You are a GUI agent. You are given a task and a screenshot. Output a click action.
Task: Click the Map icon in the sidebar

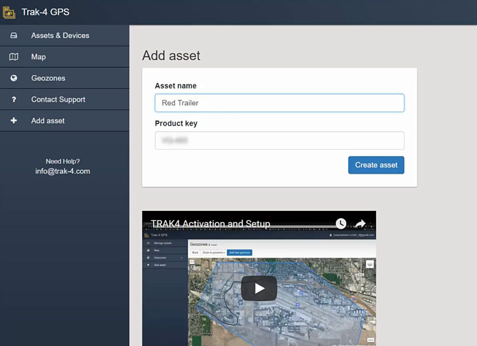[x=14, y=57]
